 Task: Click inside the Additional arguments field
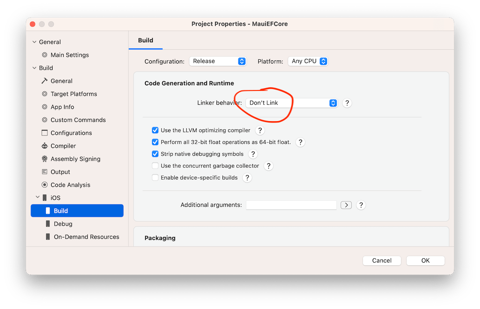(x=291, y=205)
